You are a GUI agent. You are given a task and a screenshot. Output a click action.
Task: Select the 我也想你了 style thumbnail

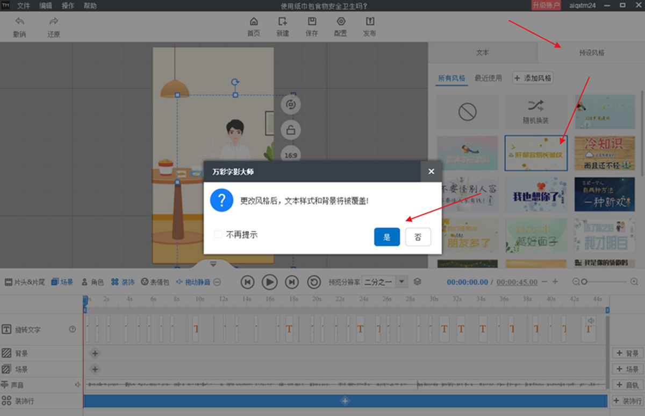(x=536, y=194)
